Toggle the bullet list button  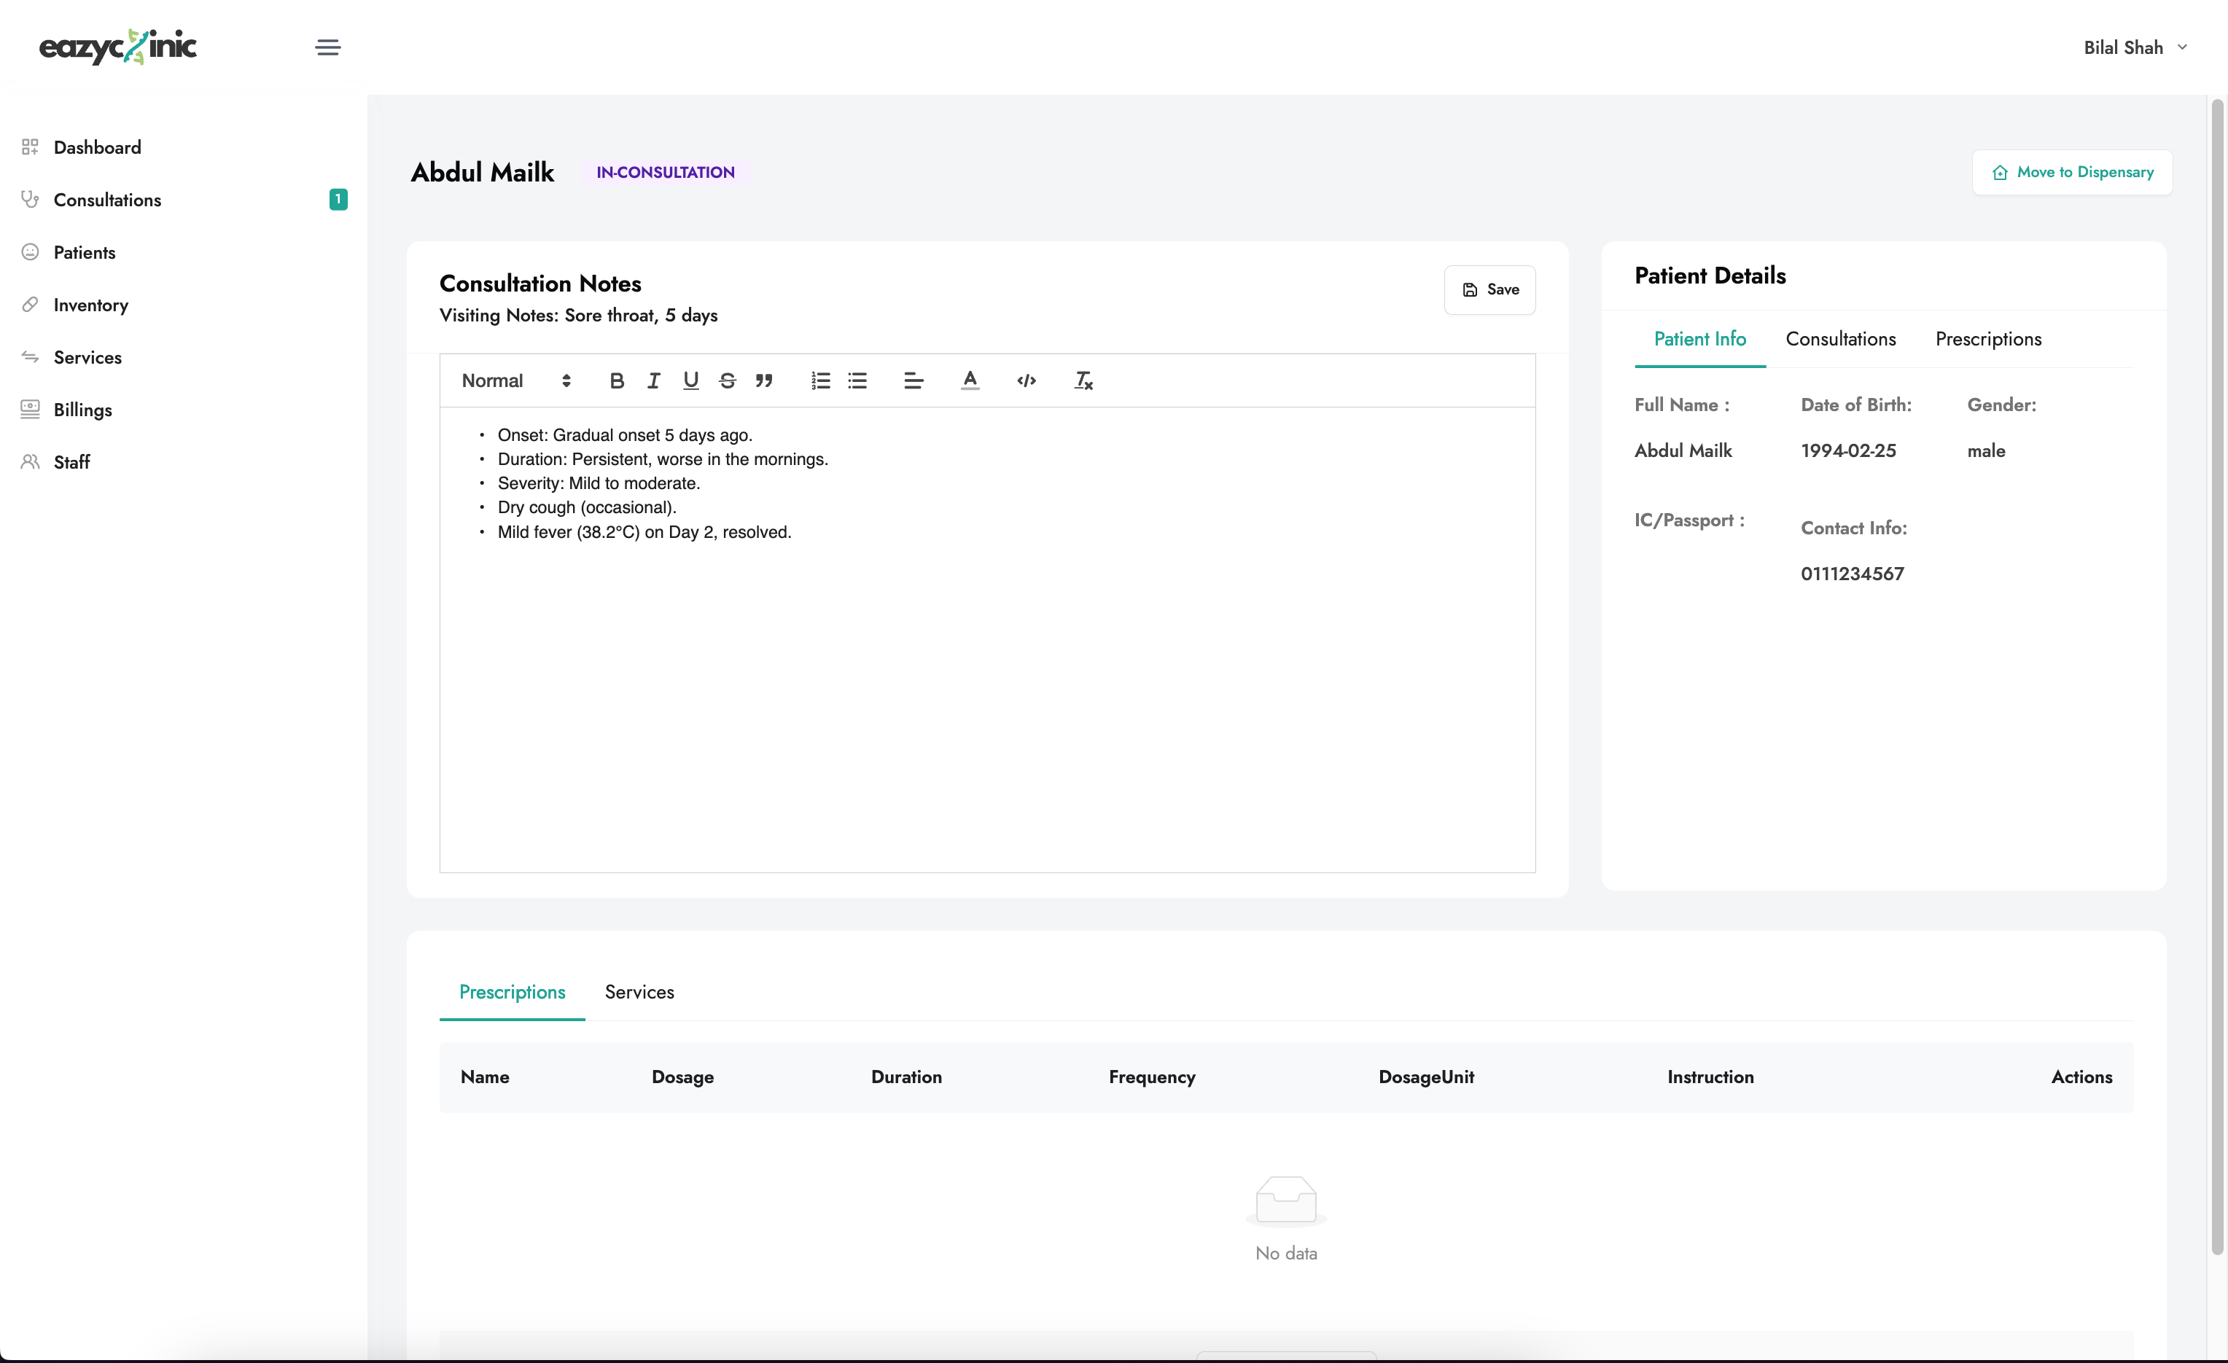click(857, 380)
